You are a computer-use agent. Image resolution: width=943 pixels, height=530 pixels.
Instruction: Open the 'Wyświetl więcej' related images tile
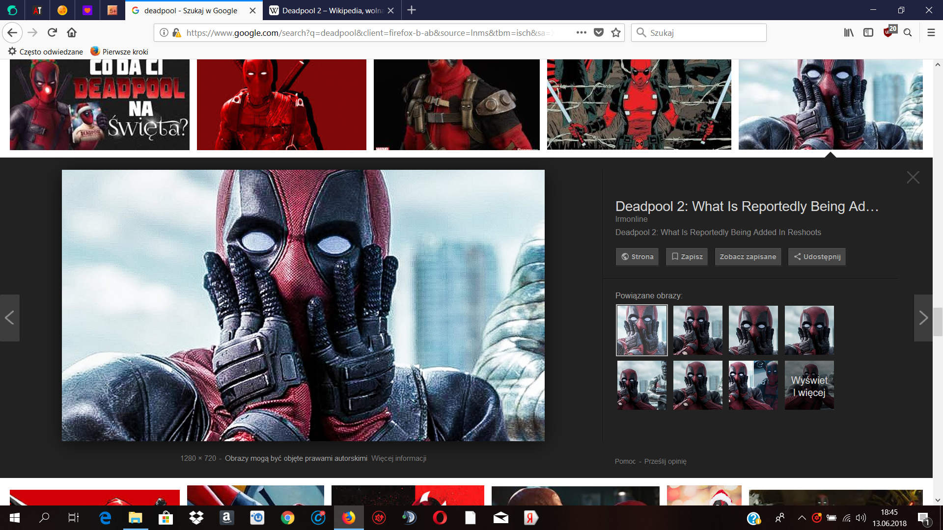click(x=809, y=385)
